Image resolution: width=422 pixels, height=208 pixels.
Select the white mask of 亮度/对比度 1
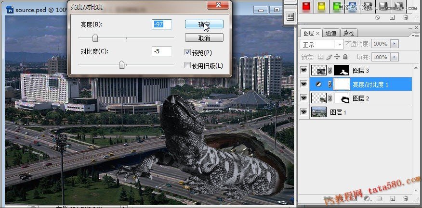pyautogui.click(x=342, y=84)
